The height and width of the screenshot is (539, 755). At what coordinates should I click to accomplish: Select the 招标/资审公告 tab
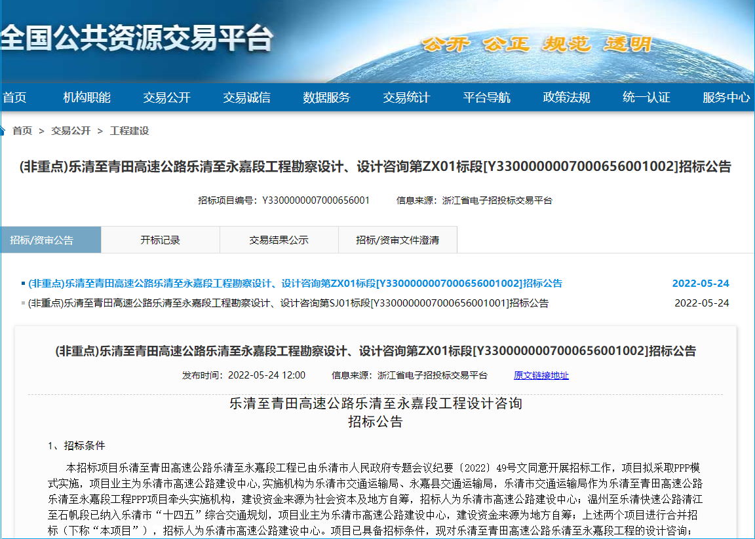pyautogui.click(x=41, y=240)
